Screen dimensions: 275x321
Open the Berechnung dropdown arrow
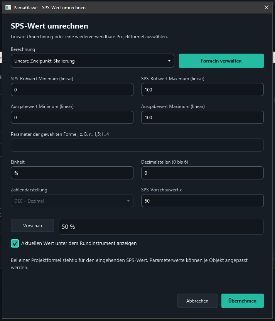pos(169,61)
